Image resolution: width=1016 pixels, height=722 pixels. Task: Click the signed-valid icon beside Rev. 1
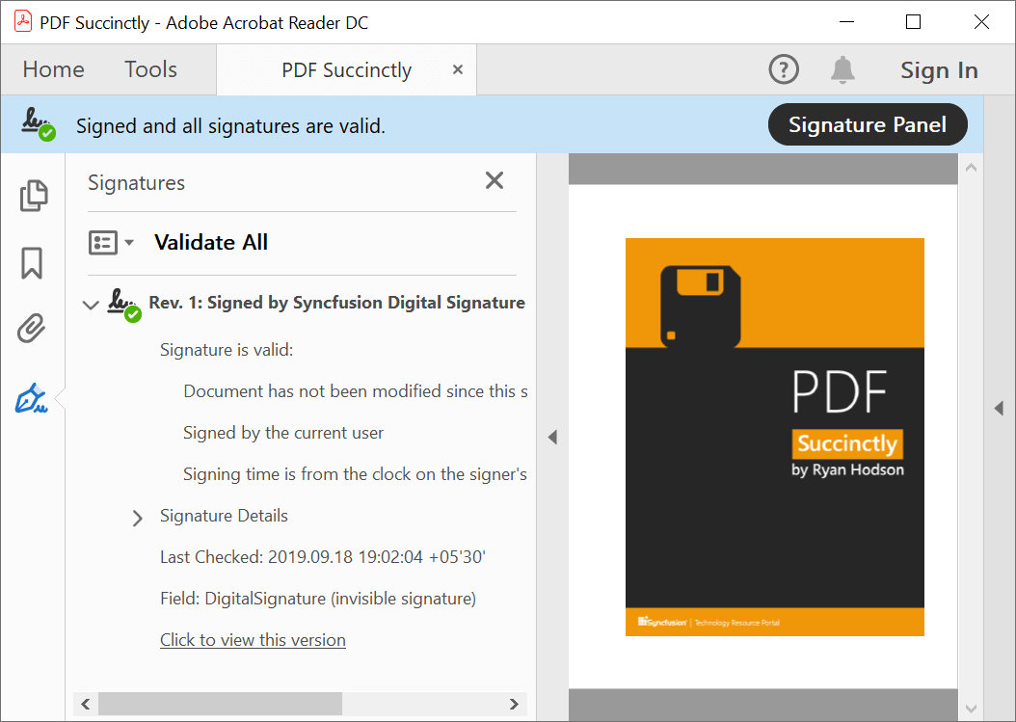pos(123,305)
